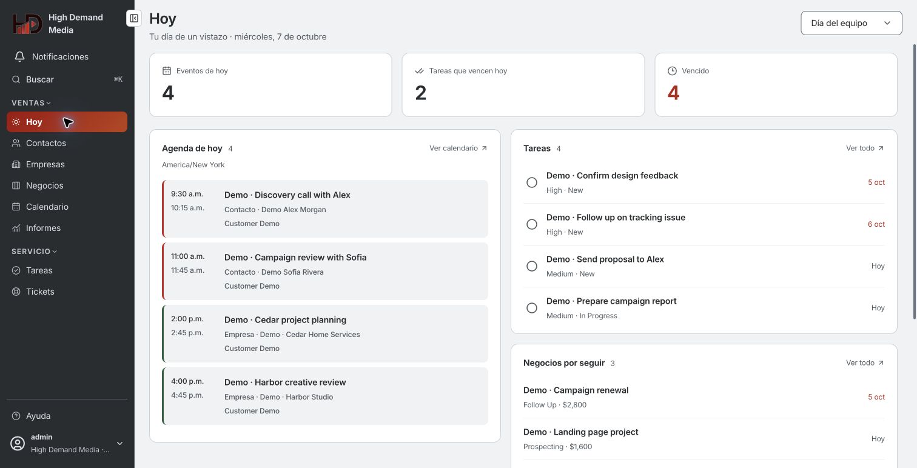Collapse the sidebar panel toggle icon

[x=134, y=18]
